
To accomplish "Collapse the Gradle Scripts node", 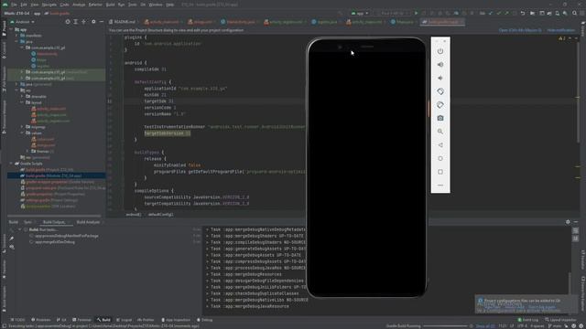I will pyautogui.click(x=11, y=164).
